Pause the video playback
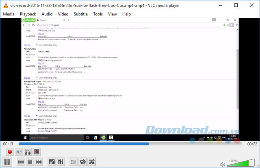 tap(7, 161)
